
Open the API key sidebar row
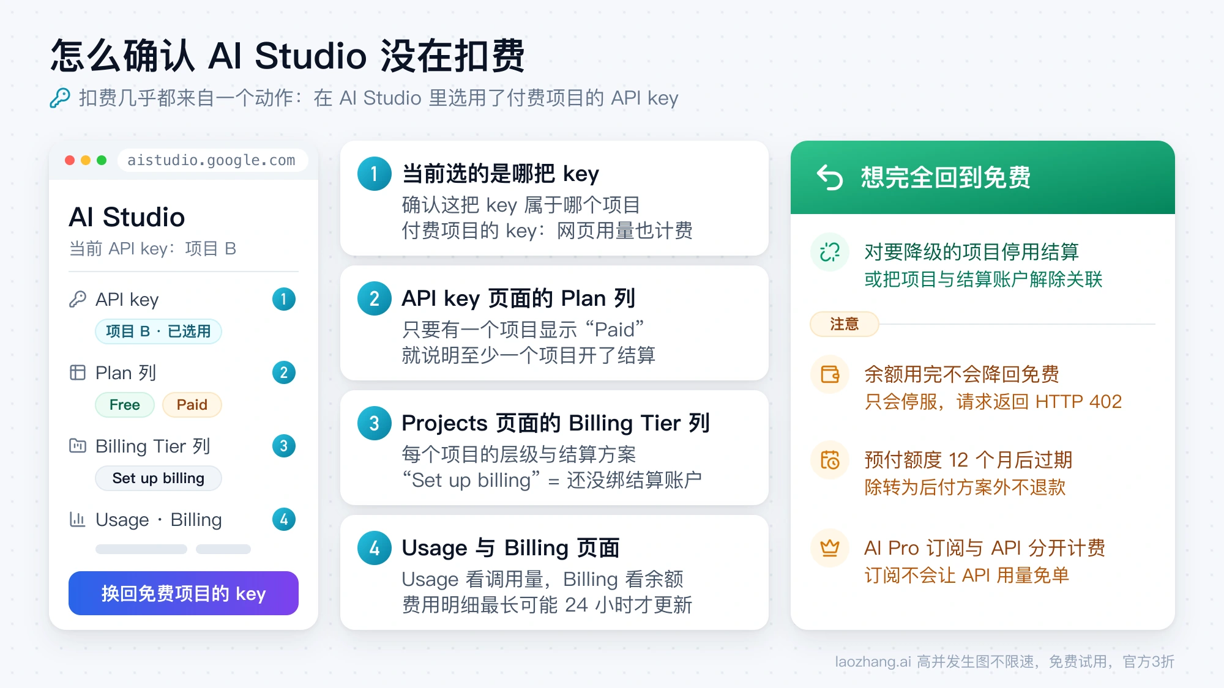(x=183, y=299)
